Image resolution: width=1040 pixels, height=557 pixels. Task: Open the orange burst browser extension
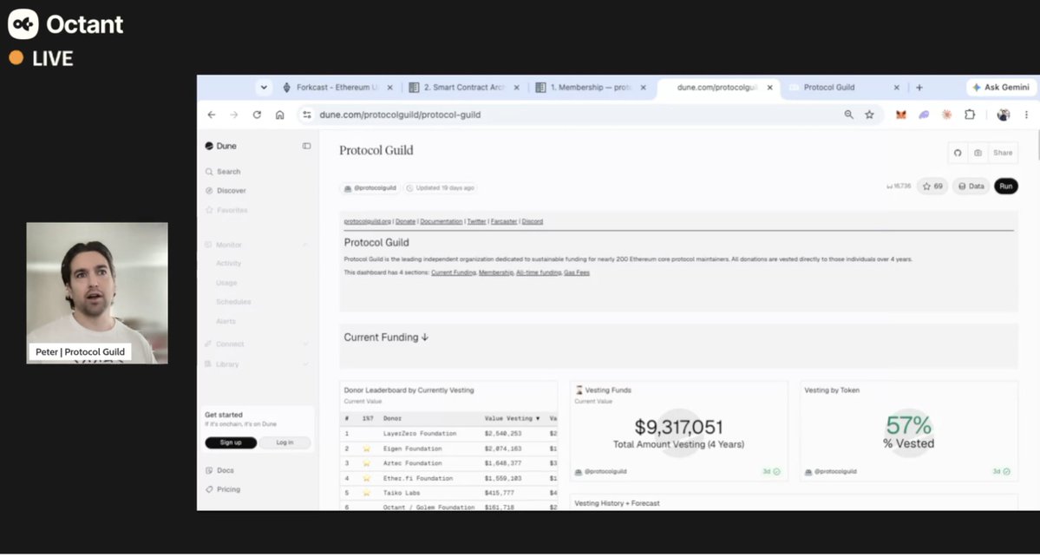click(946, 115)
